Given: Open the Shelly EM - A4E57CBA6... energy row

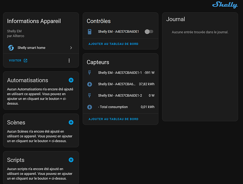Looking at the screenshot, I should click(120, 84).
